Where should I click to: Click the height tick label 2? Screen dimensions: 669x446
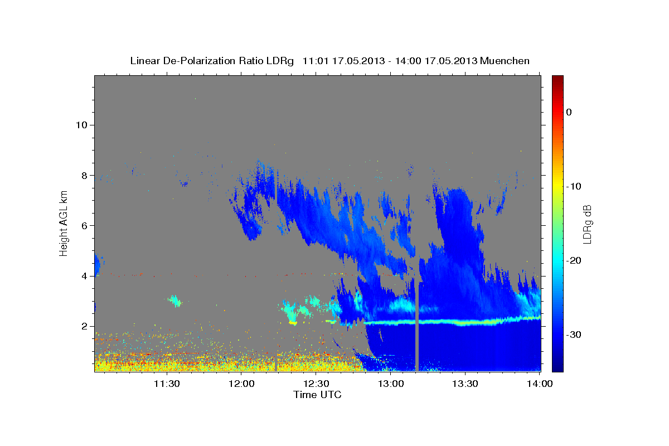tap(83, 326)
